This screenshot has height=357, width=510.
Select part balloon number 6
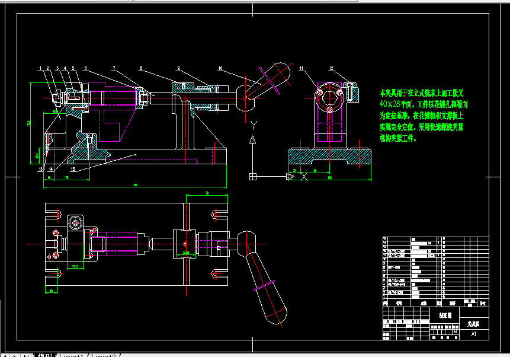pos(85,68)
